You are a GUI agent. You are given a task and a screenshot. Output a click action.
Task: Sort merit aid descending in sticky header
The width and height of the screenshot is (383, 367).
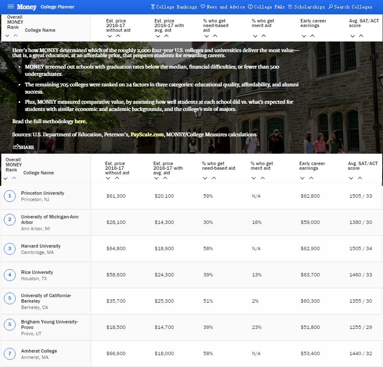(255, 36)
